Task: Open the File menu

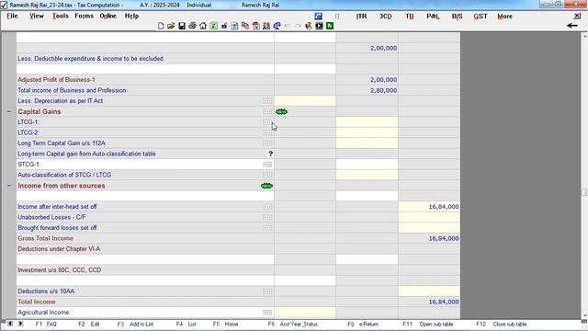Action: 12,16
